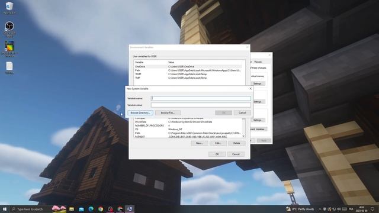This screenshot has width=379, height=213.
Task: Select the OS system variable row
Action: (x=188, y=130)
